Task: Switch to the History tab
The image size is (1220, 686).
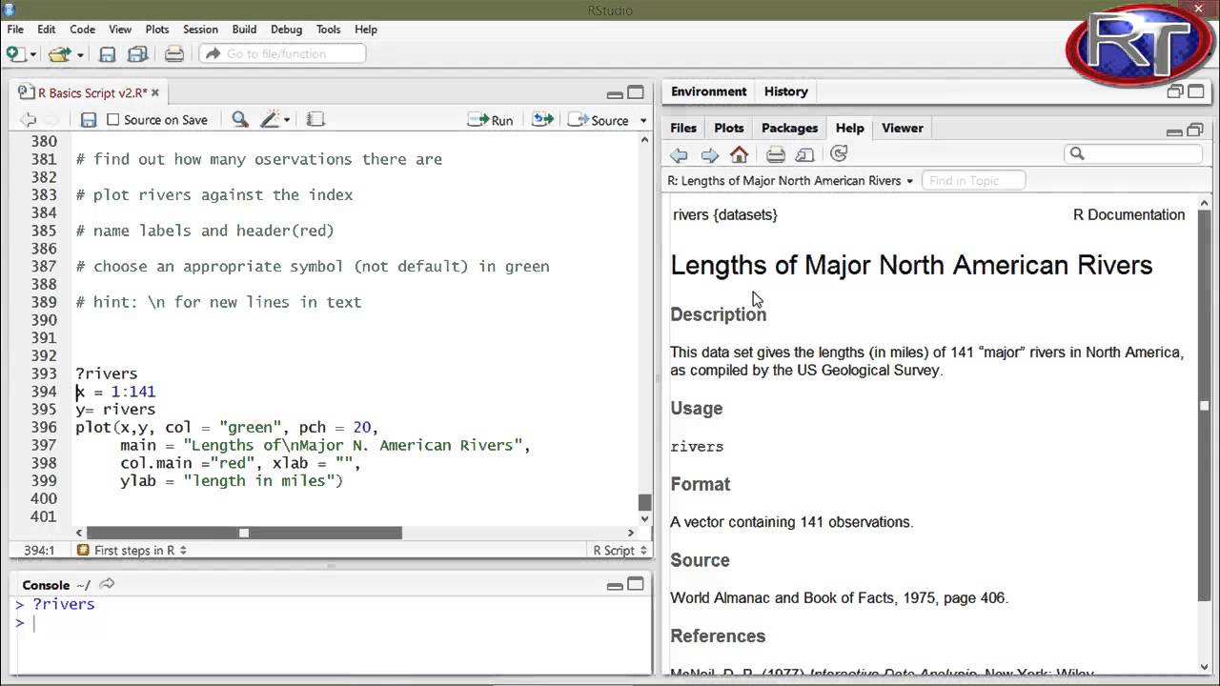Action: 786,91
